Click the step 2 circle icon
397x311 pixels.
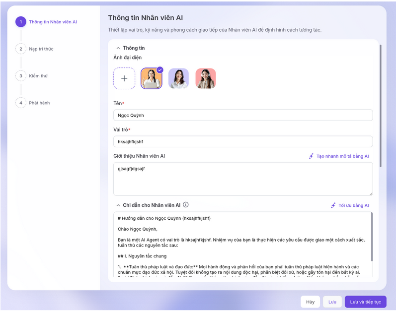click(x=21, y=49)
